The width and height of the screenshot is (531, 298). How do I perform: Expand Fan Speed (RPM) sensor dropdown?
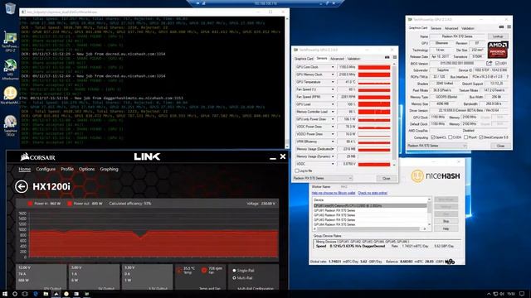[x=333, y=97]
